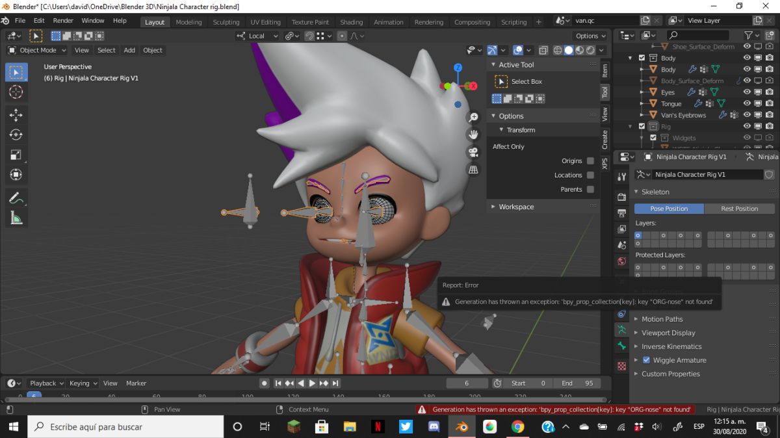Activate the Move tool
780x438 pixels.
pos(16,115)
